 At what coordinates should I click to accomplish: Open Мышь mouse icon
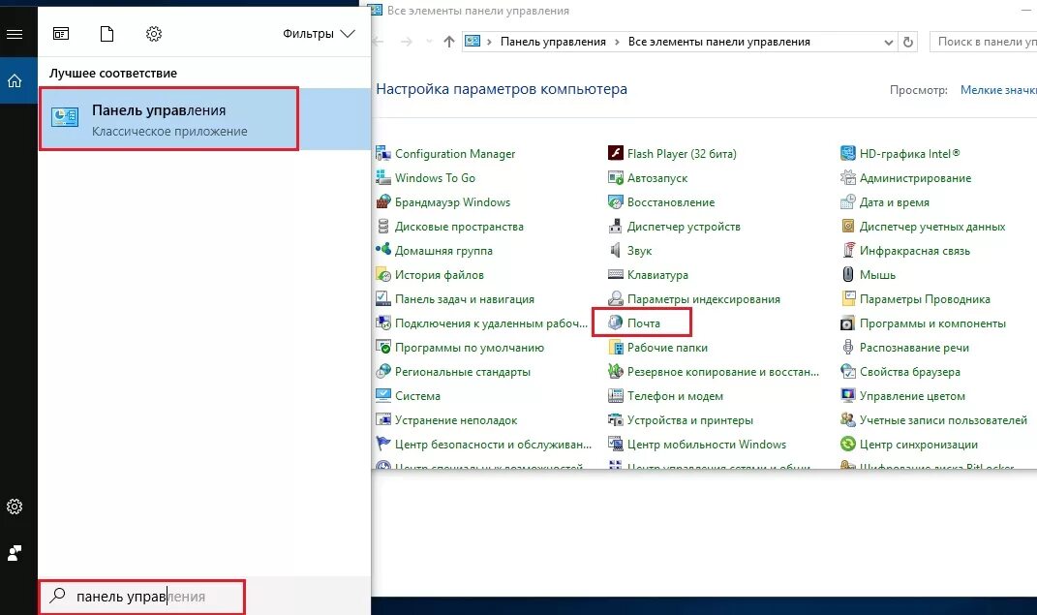pyautogui.click(x=848, y=274)
